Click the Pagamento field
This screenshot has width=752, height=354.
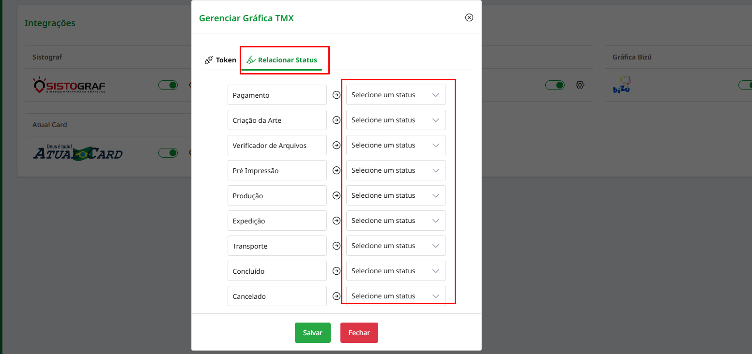[x=277, y=95]
